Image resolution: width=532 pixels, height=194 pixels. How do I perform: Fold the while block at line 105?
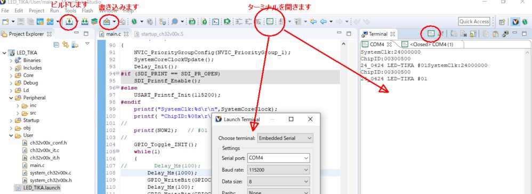tap(118, 151)
